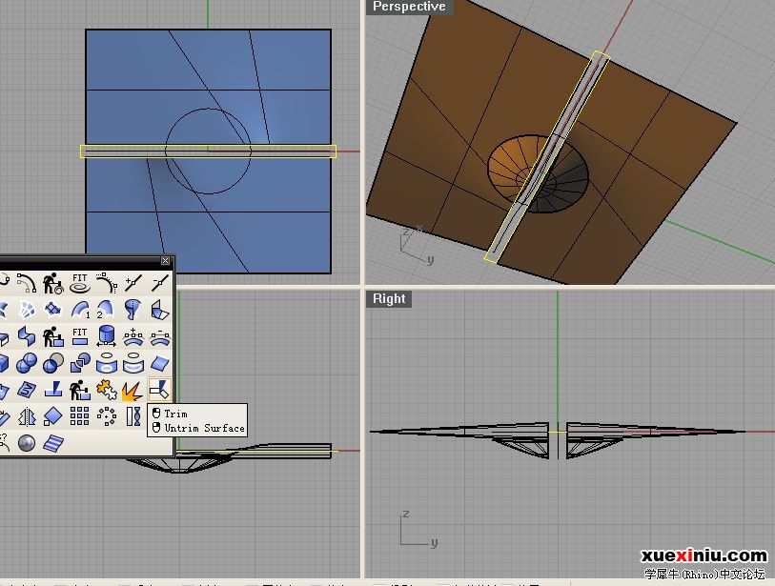Select the Sweep 1 Rail icon
775x586 pixels.
(80, 310)
